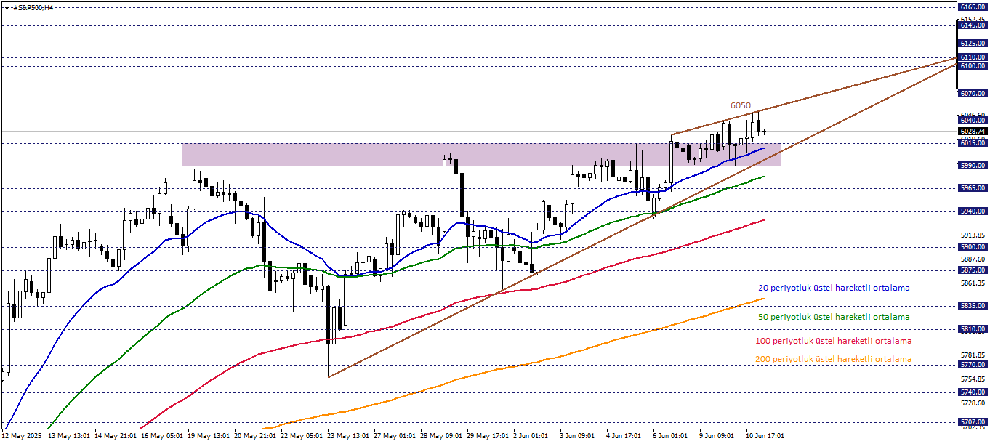Select the '200 periyotluk üstel hareketli ortalama' label
The image size is (990, 444).
click(x=833, y=359)
